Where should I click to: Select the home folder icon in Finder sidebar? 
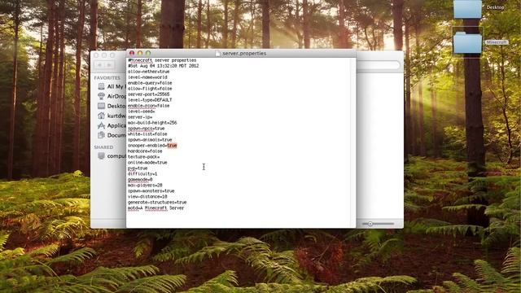coord(101,116)
